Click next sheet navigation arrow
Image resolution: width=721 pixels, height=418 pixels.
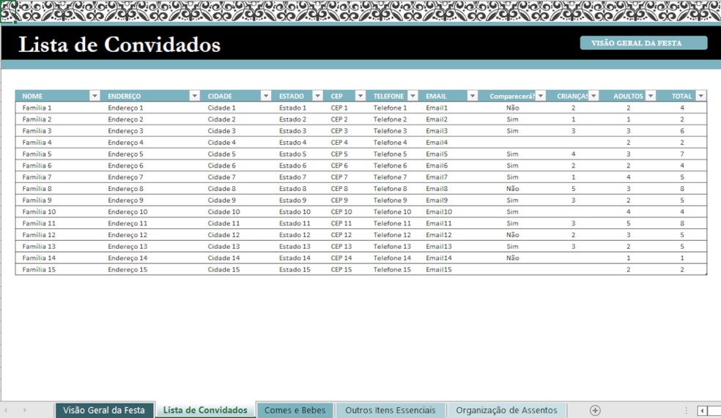tap(24, 410)
